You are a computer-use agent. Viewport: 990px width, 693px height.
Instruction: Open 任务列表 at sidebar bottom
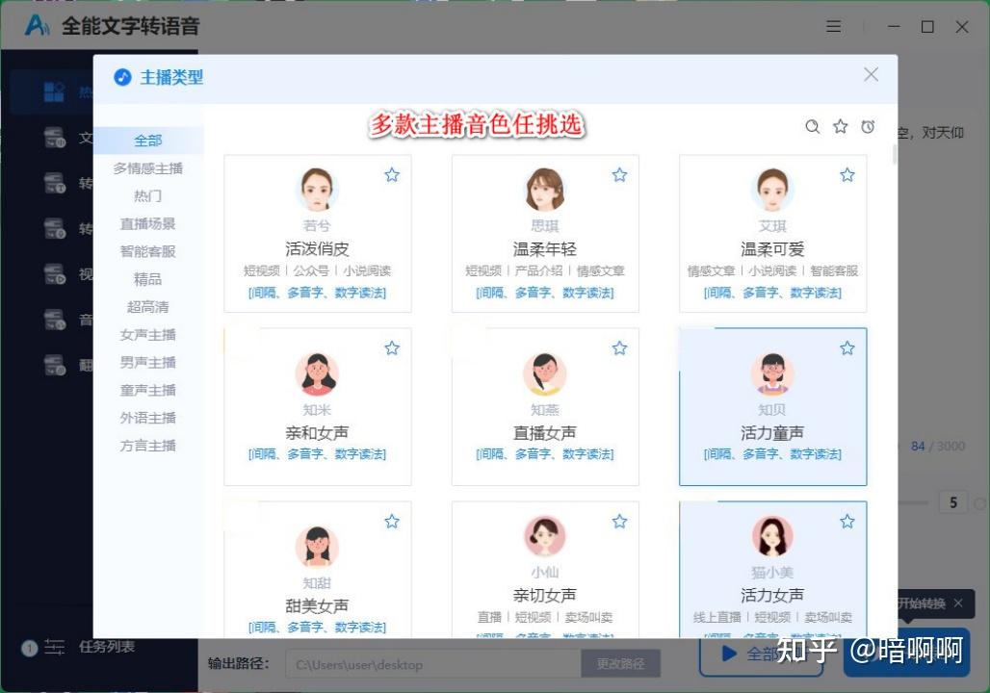tap(106, 647)
